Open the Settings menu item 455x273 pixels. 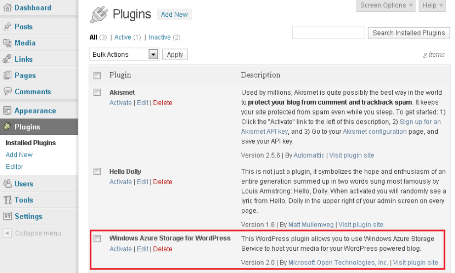tap(28, 216)
